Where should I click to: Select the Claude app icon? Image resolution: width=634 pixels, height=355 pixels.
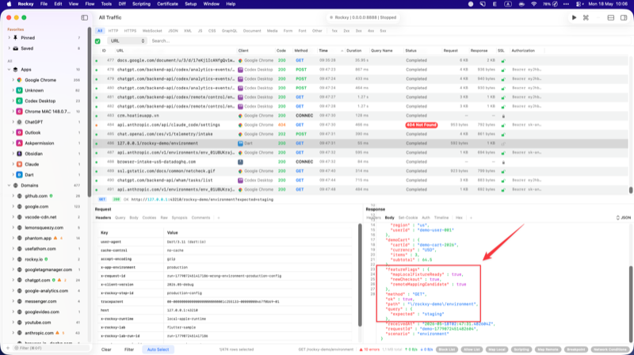pyautogui.click(x=19, y=164)
